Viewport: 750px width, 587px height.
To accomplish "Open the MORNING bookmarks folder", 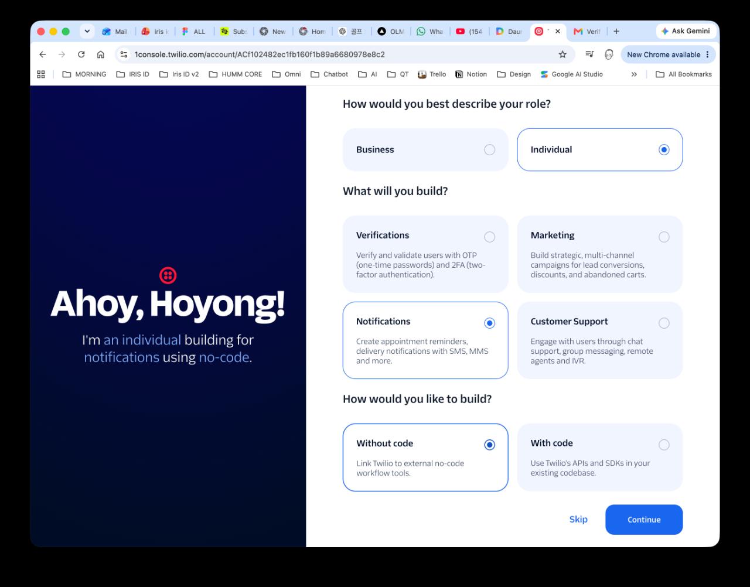I will coord(84,74).
